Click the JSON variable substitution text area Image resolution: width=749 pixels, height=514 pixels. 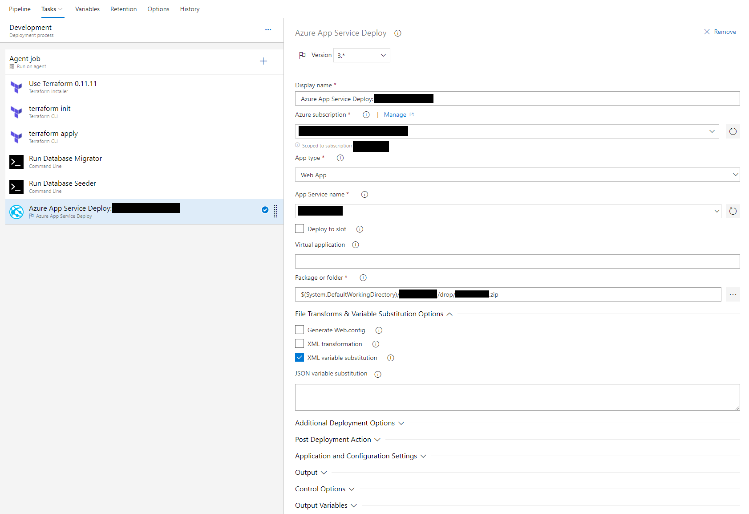click(x=517, y=397)
